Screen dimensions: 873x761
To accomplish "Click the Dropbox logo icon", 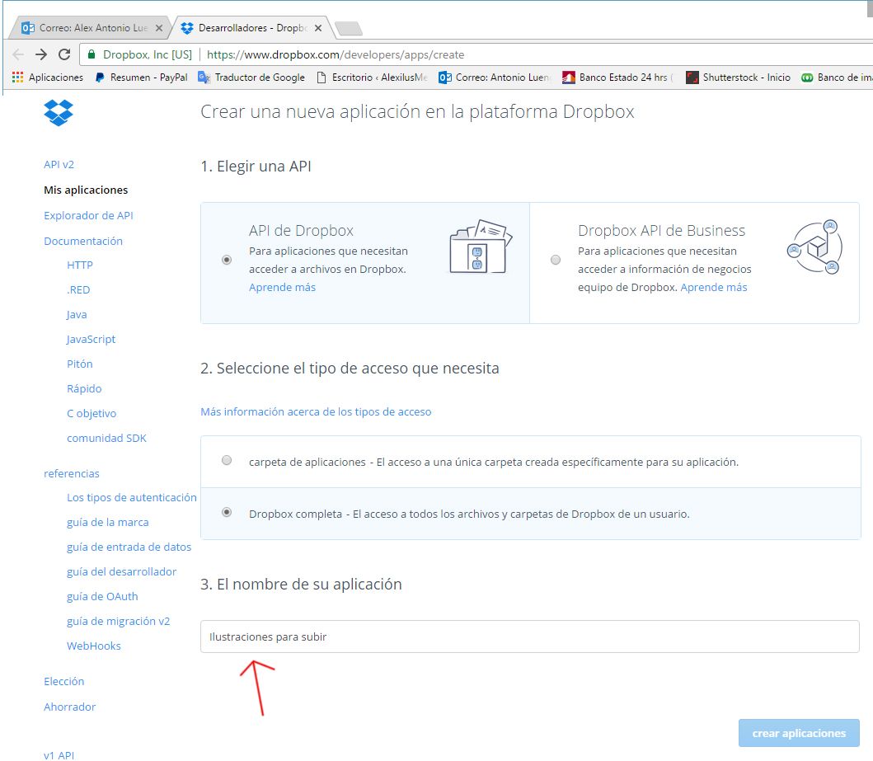I will (x=59, y=112).
